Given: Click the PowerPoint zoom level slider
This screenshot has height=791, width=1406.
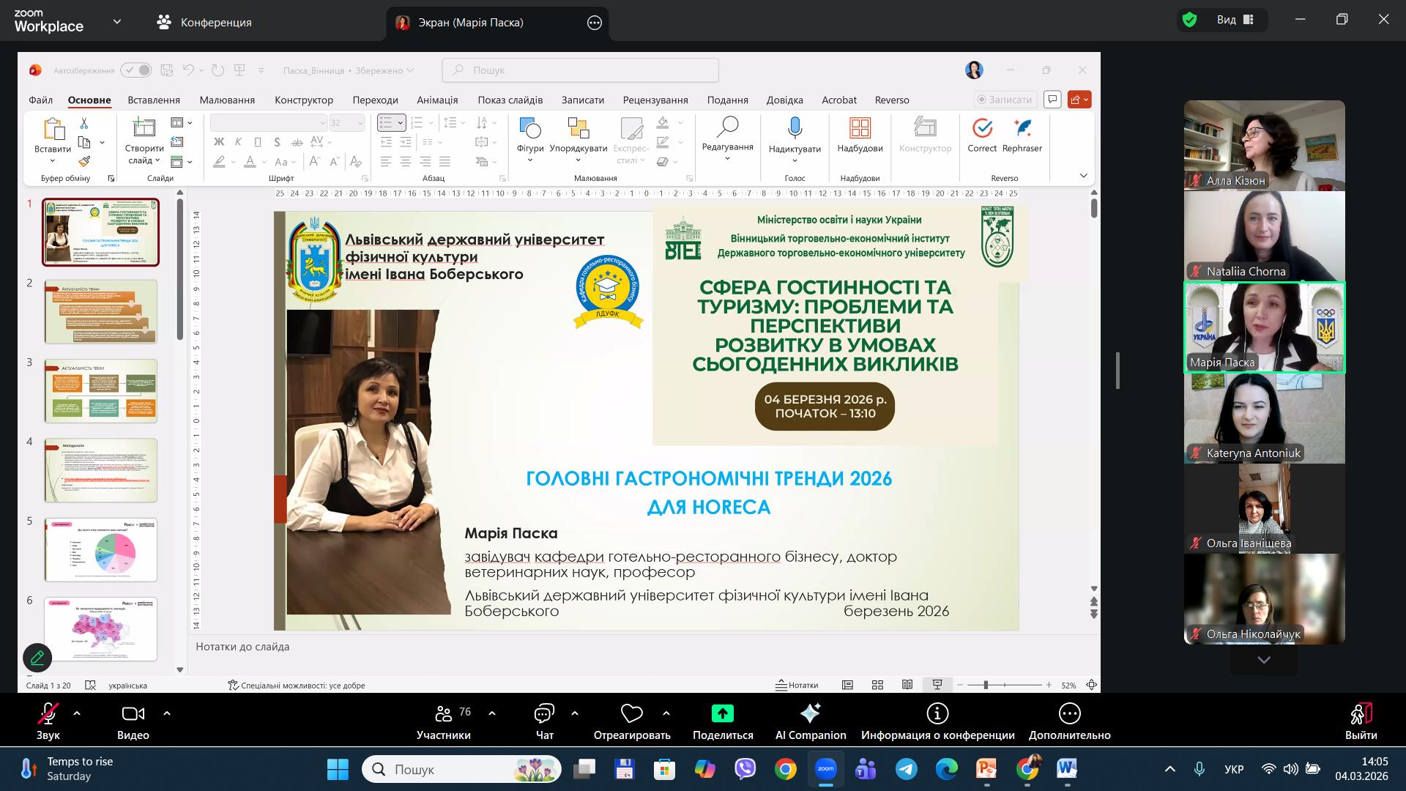Looking at the screenshot, I should click(x=986, y=685).
